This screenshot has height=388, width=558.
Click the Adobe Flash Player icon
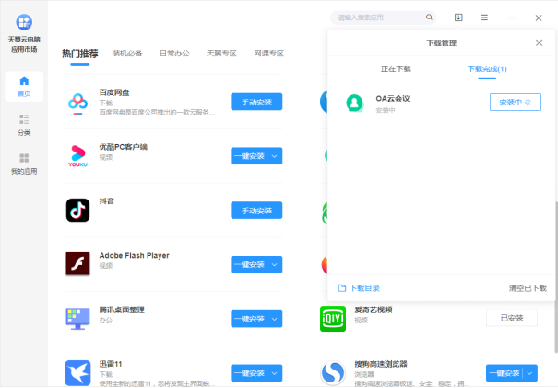[x=77, y=264]
